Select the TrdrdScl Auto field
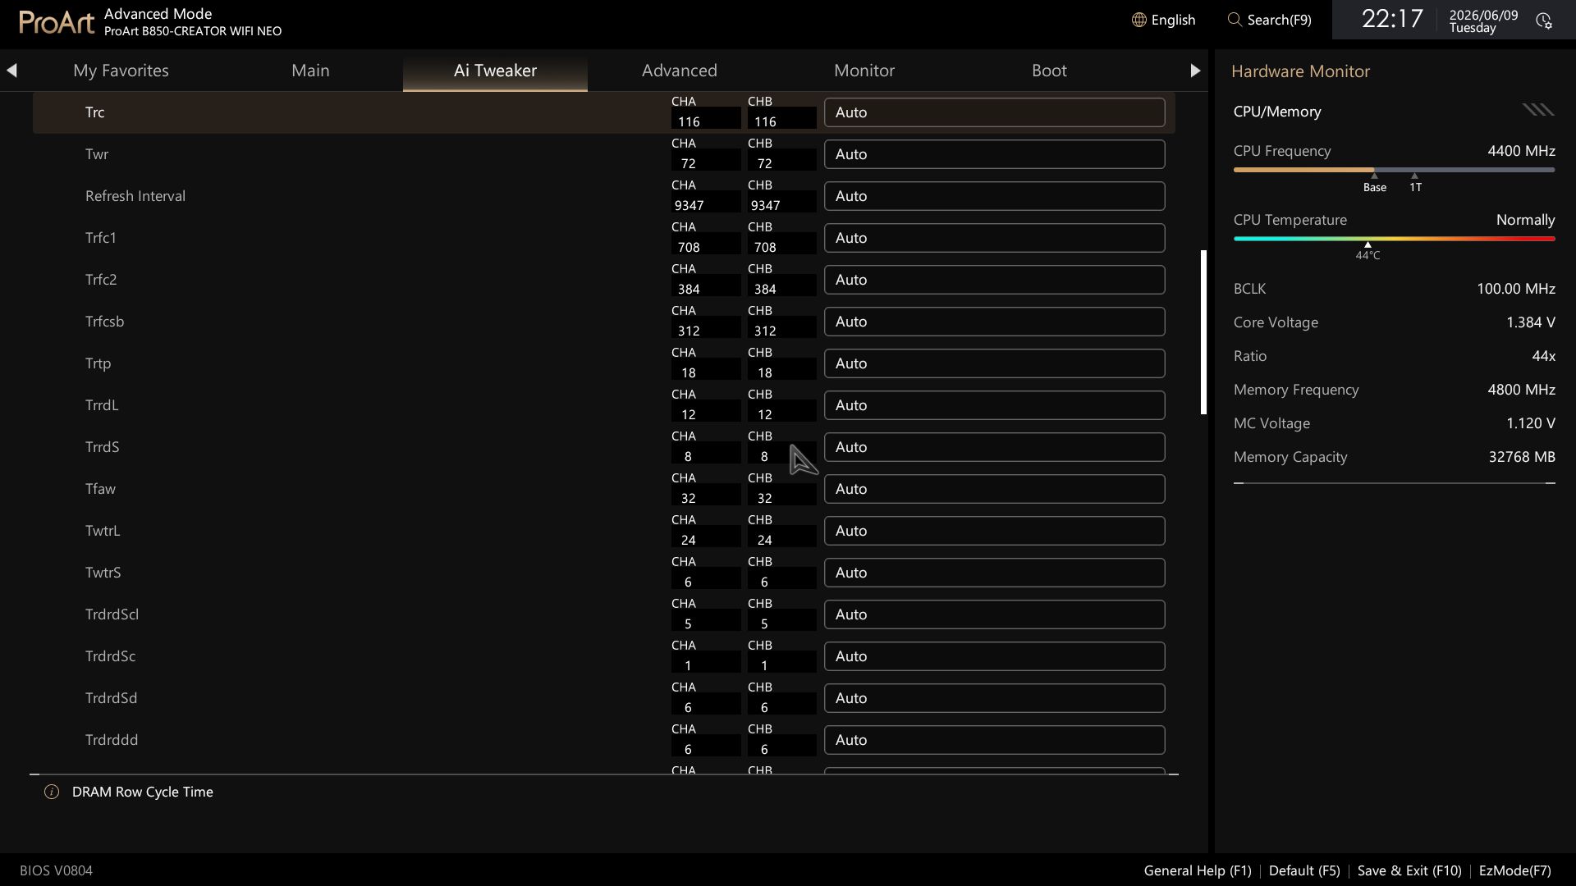The width and height of the screenshot is (1576, 886). click(x=994, y=614)
